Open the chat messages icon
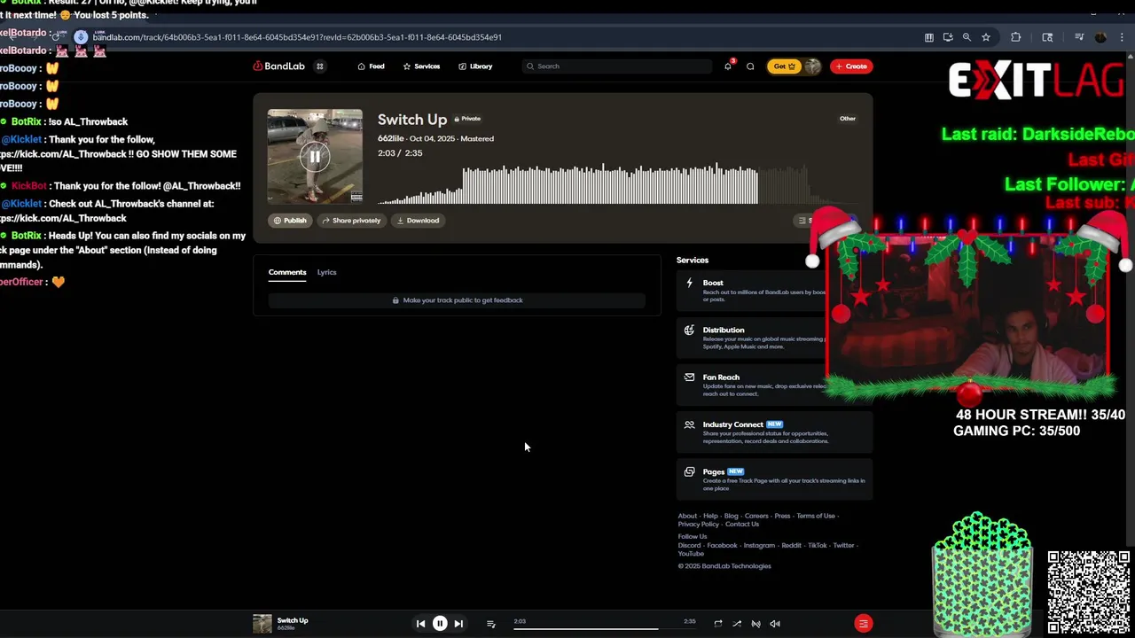Screen dimensions: 1135x638 750,66
